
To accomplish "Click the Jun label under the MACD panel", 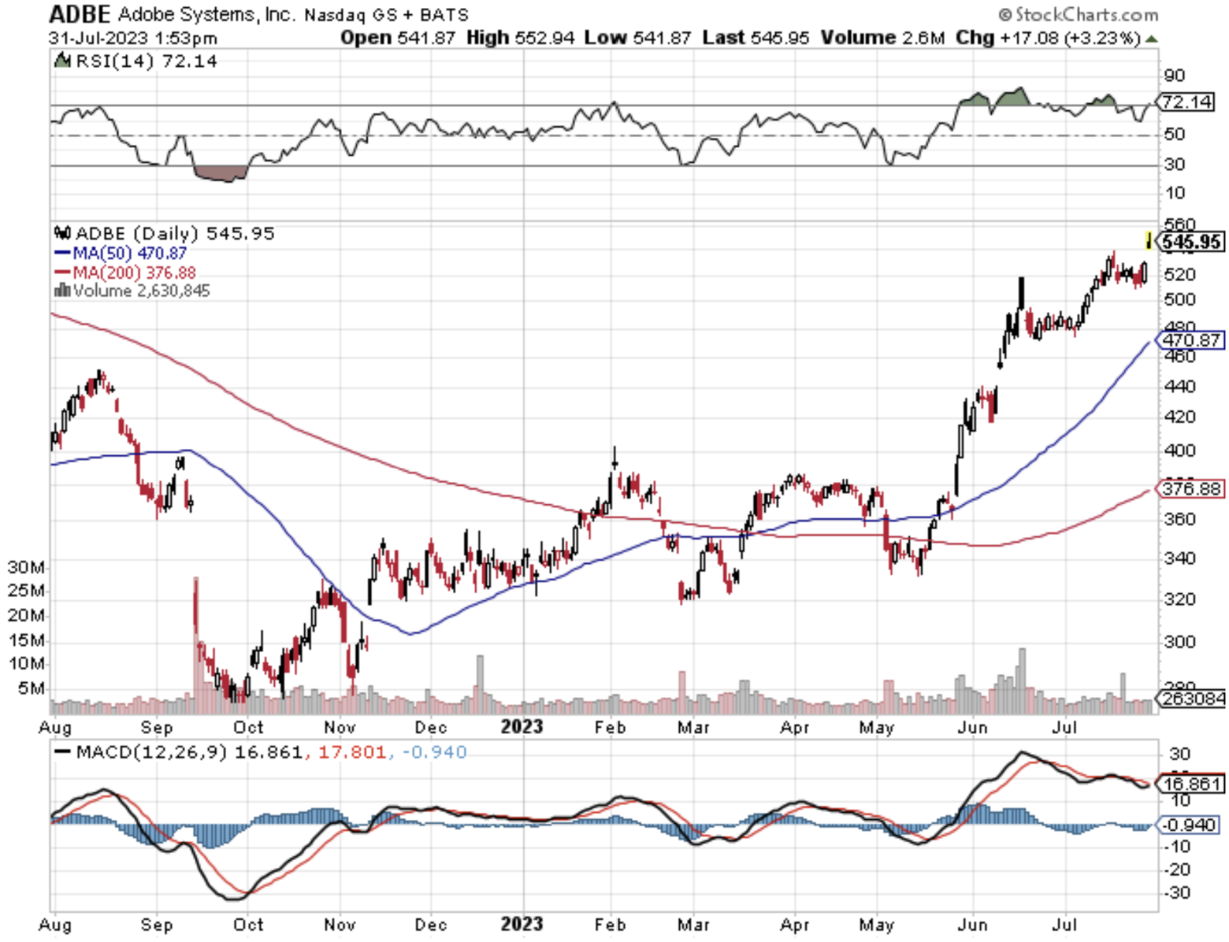I will pos(972,925).
